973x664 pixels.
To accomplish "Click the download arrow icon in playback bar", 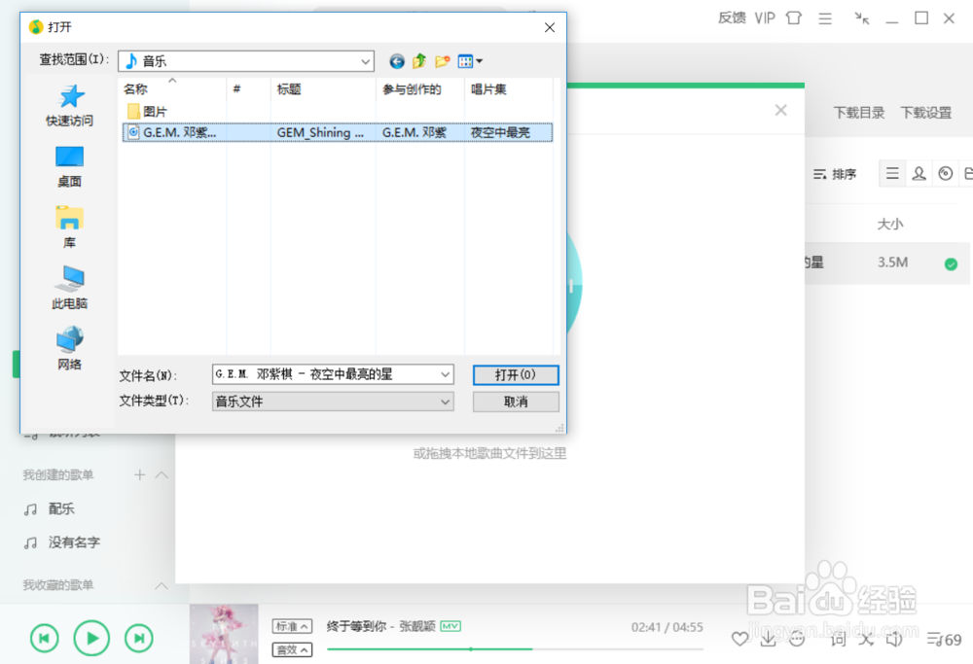I will click(768, 639).
